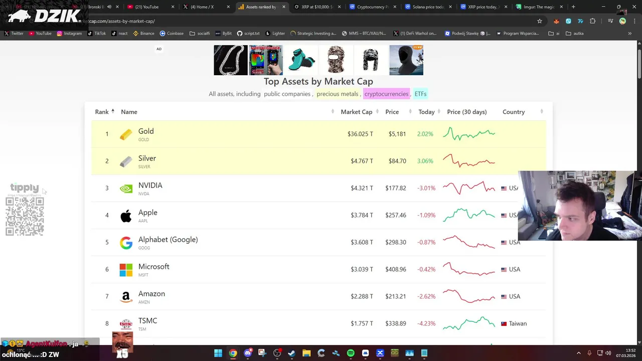Sort the table by Today change
This screenshot has height=361, width=642.
[x=429, y=112]
